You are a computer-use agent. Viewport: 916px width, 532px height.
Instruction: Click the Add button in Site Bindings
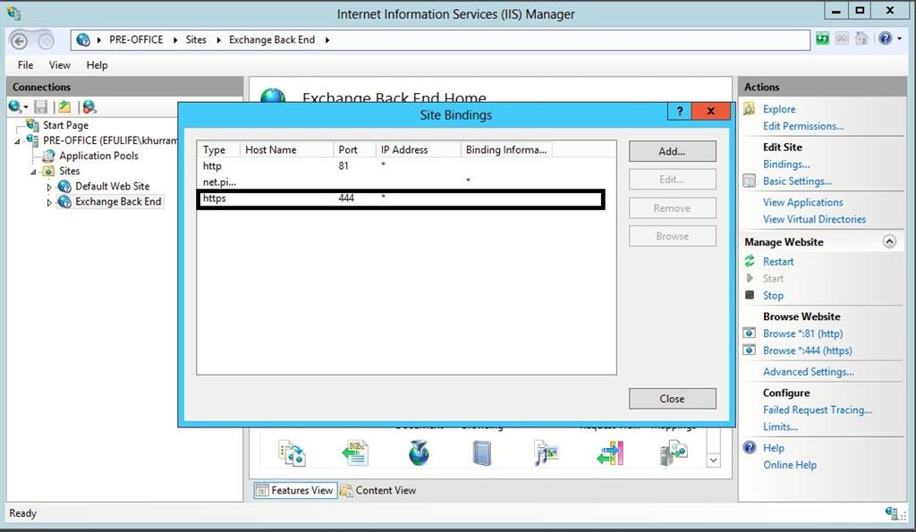point(672,150)
